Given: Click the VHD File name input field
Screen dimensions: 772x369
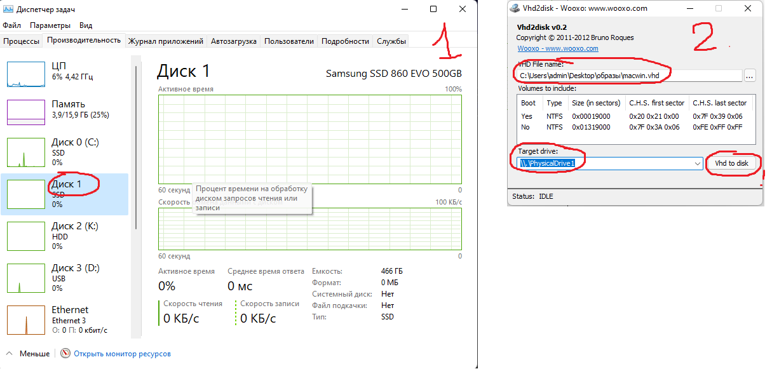Looking at the screenshot, I should pos(630,76).
